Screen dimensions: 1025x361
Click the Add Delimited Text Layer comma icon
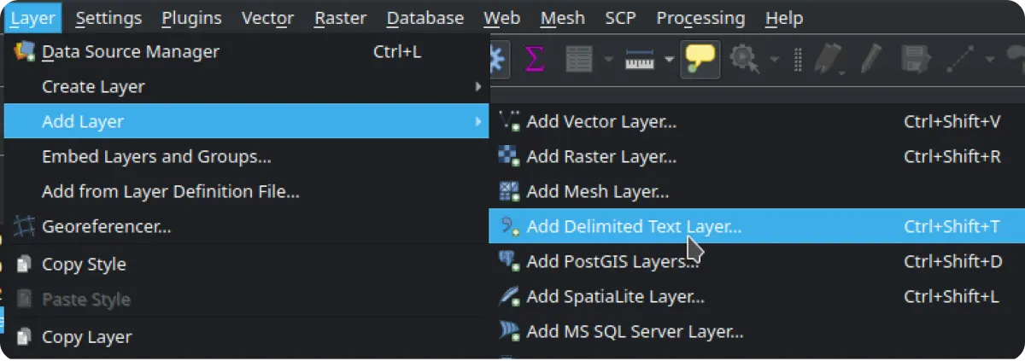tap(509, 226)
